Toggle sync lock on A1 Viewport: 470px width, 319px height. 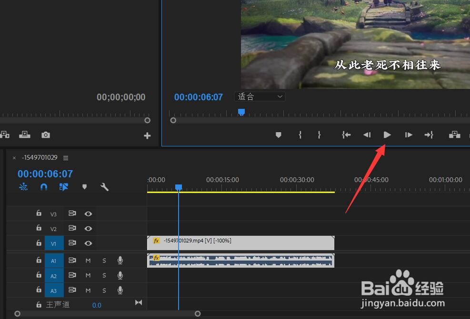72,260
